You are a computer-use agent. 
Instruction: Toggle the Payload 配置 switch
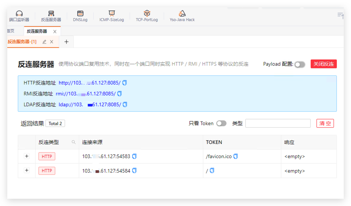pos(299,65)
